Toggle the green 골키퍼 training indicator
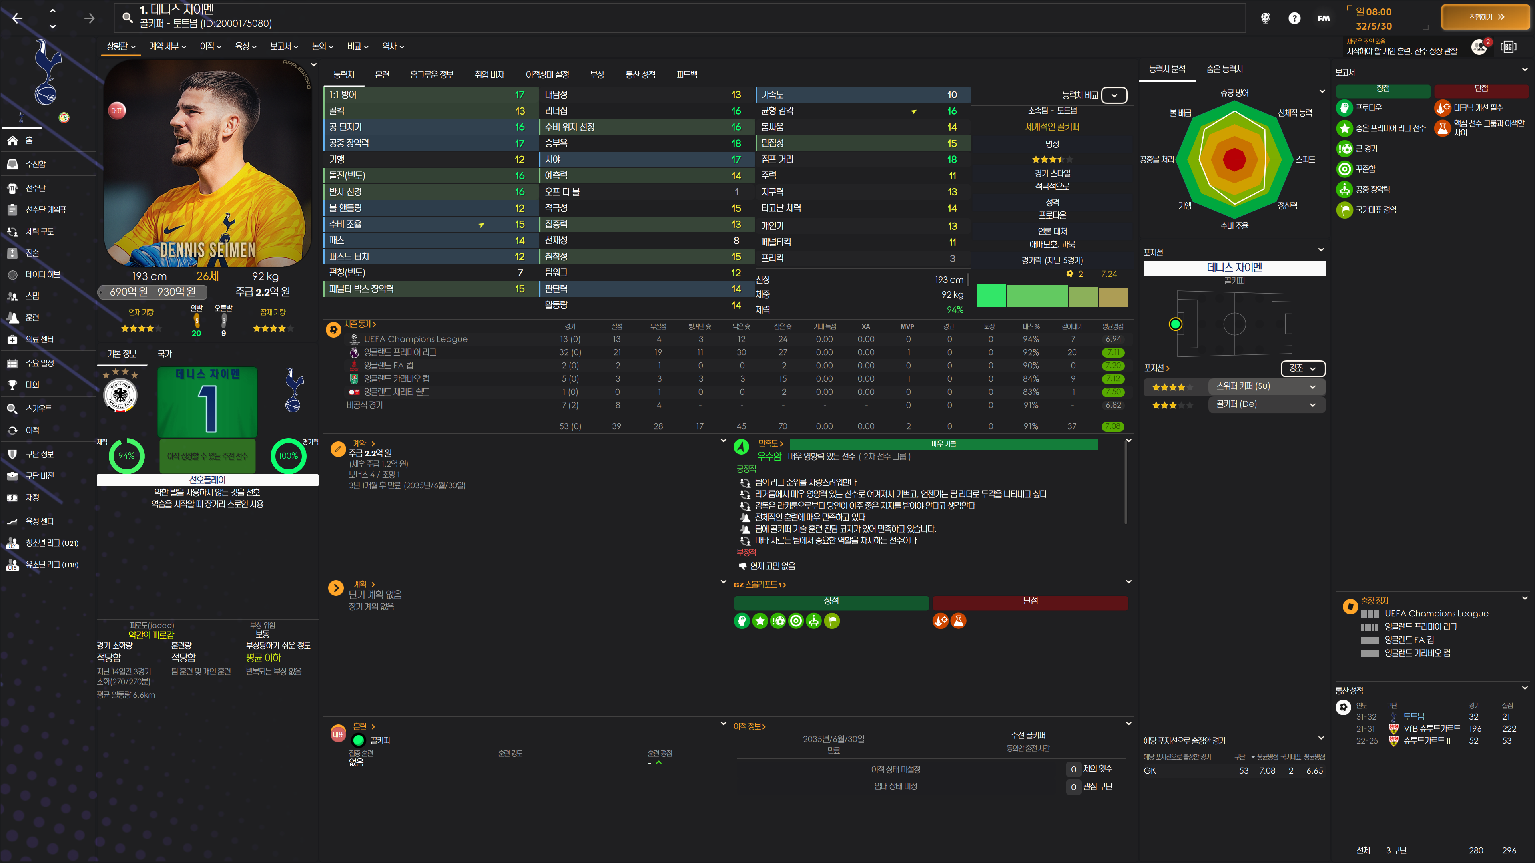Image resolution: width=1535 pixels, height=863 pixels. 359,740
